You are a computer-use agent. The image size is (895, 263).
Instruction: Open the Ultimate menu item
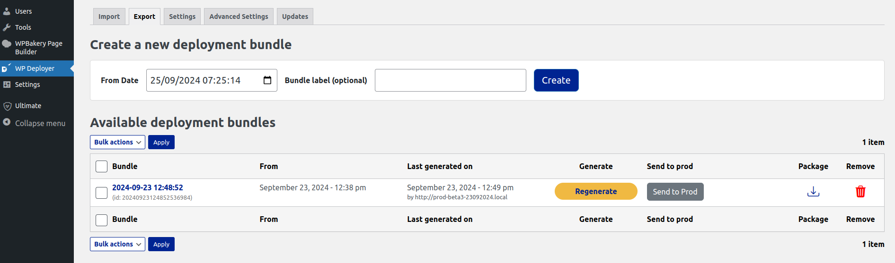click(37, 106)
